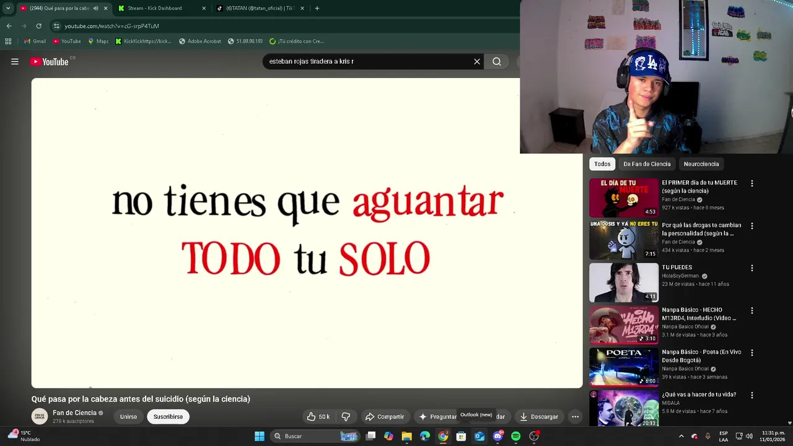Open the Fan de Ciencia channel name
This screenshot has height=446, width=793.
click(x=74, y=413)
